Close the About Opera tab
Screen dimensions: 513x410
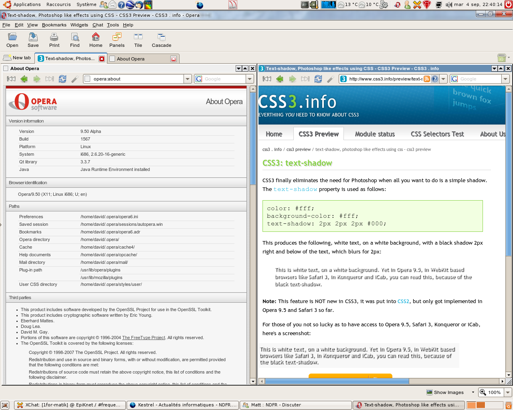[174, 59]
